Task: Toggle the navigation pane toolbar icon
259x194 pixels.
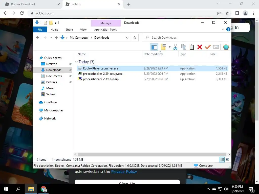Action: [154, 47]
